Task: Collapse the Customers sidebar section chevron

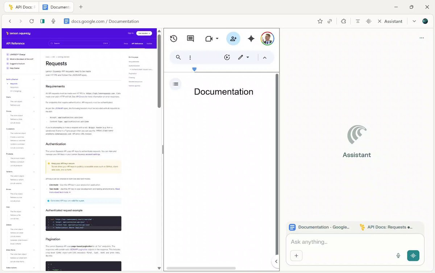Action: pyautogui.click(x=34, y=129)
